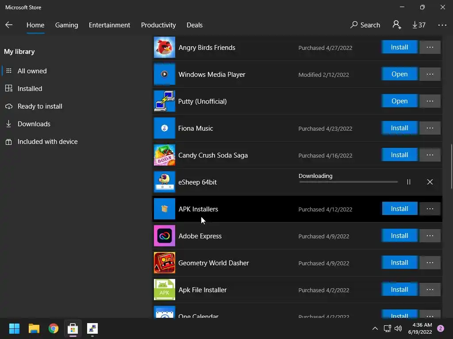
Task: Open more options for Geometry World Dasher
Action: point(430,263)
